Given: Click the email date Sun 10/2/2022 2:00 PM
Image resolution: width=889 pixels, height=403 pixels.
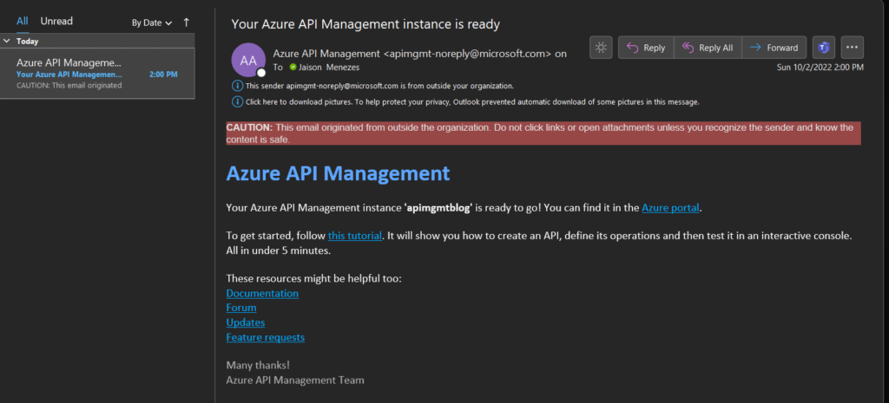Looking at the screenshot, I should coord(820,68).
